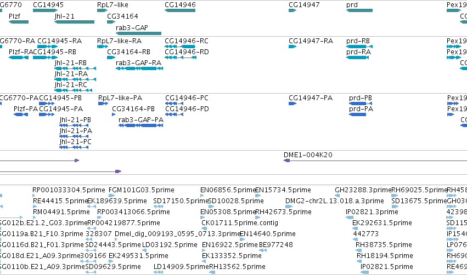The height and width of the screenshot is (275, 467).
Task: Open EST Dmel_dig_009193_0595_0713.3prime
Action: (x=178, y=234)
